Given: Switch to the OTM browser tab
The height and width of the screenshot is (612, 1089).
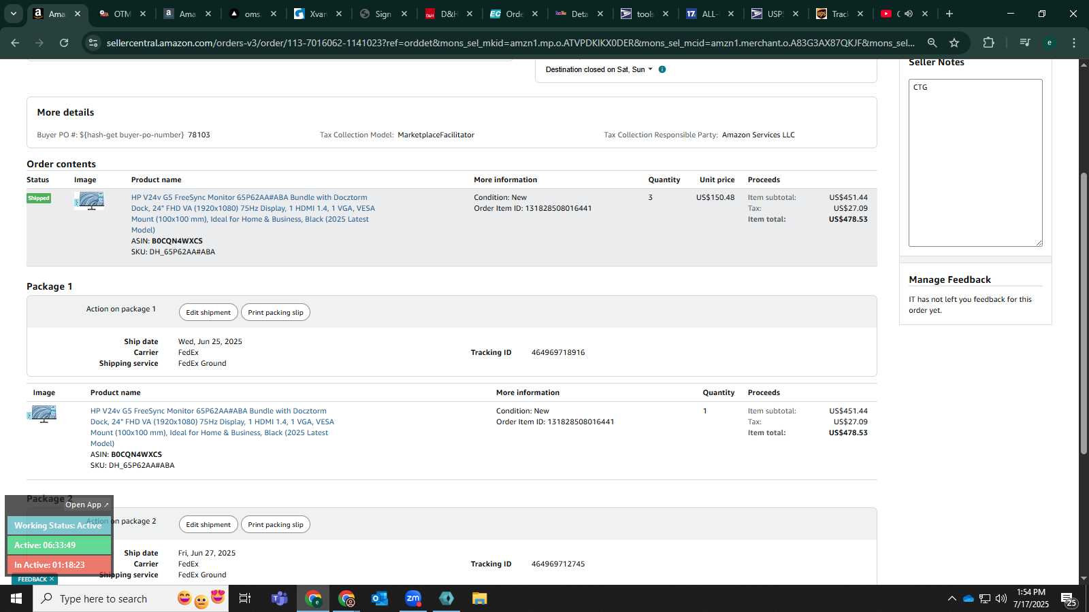Looking at the screenshot, I should 123,14.
